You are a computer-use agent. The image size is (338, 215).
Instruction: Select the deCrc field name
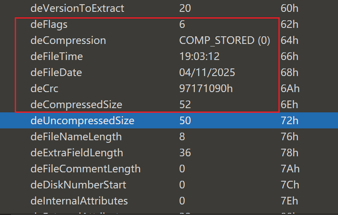coord(44,89)
